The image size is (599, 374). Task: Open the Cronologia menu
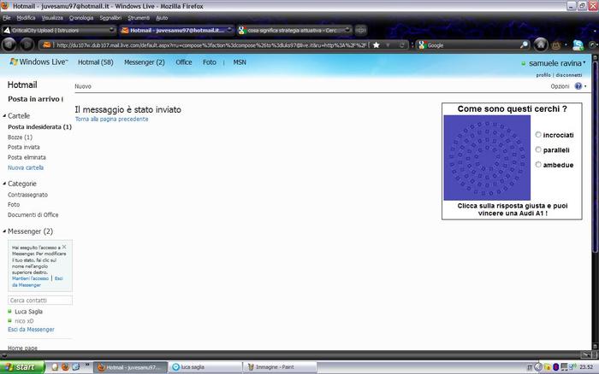point(81,18)
